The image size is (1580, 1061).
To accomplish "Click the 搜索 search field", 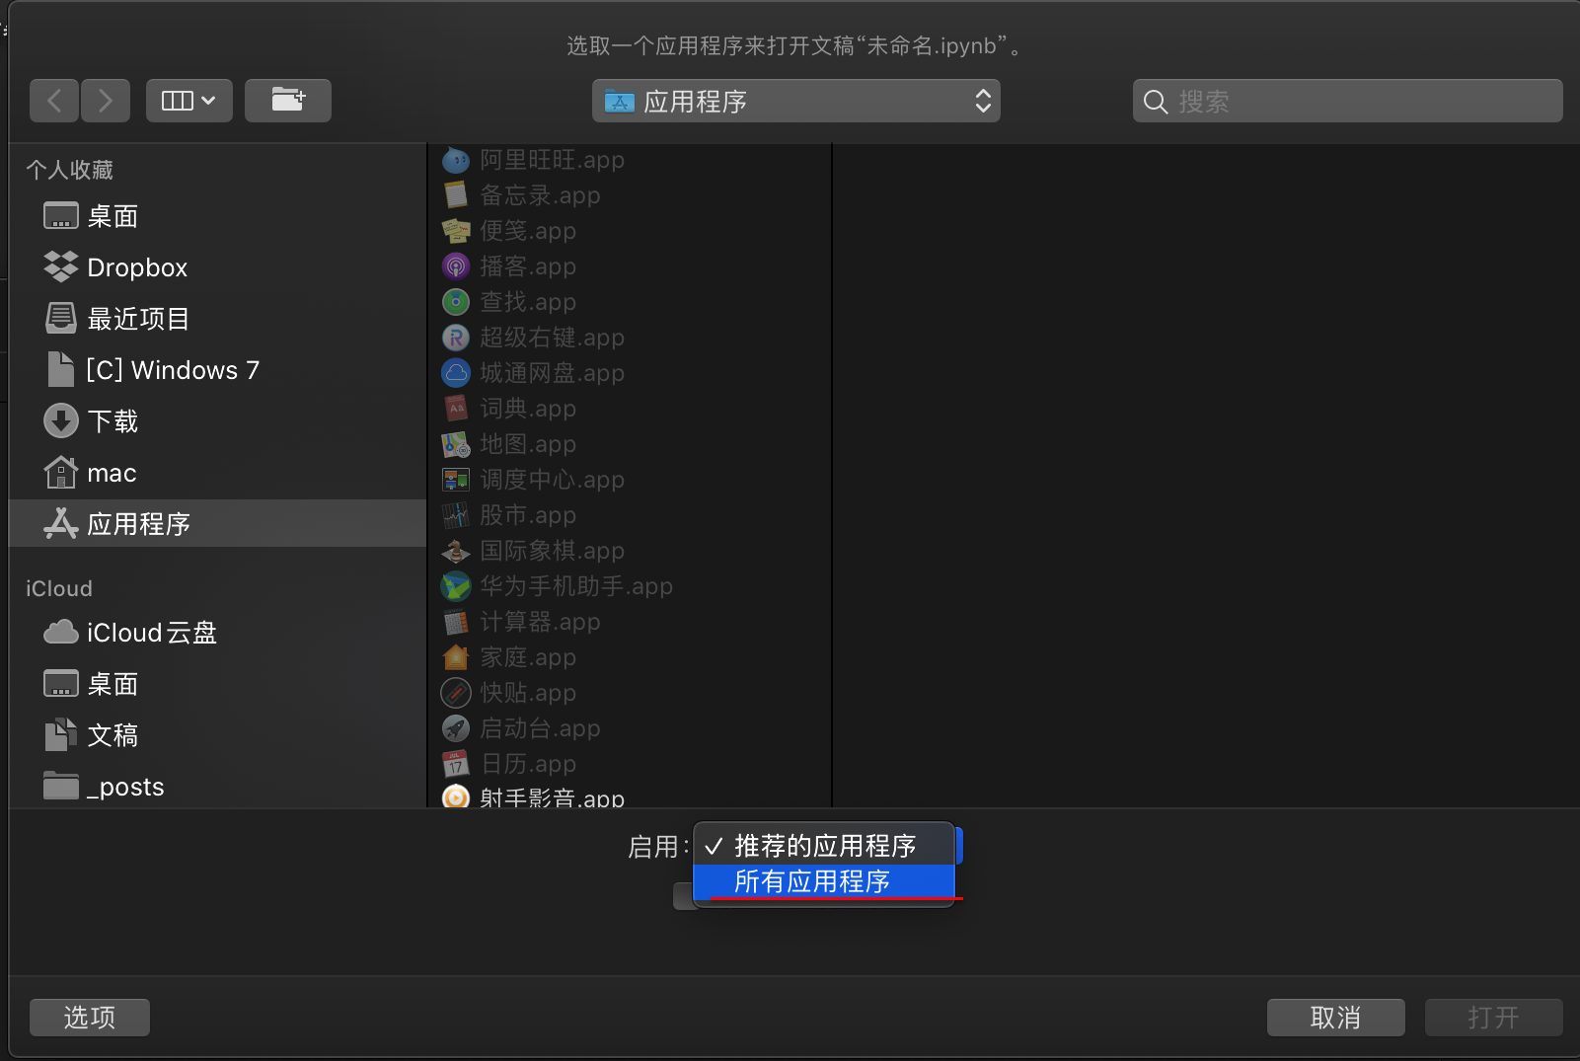I will (1347, 101).
